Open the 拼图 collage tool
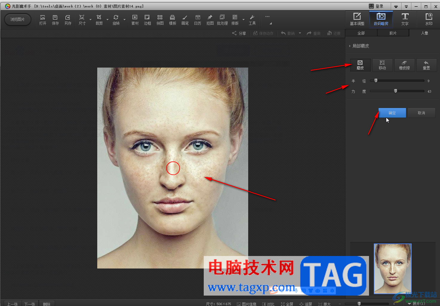Screen dimensions: 440x306 160,20
